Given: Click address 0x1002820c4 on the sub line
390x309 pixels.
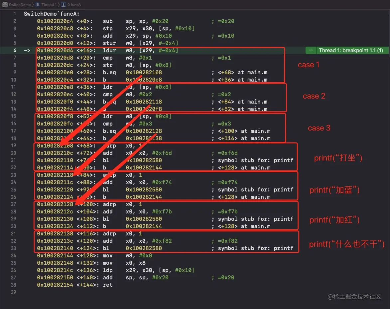Looking at the screenshot, I should (x=55, y=21).
